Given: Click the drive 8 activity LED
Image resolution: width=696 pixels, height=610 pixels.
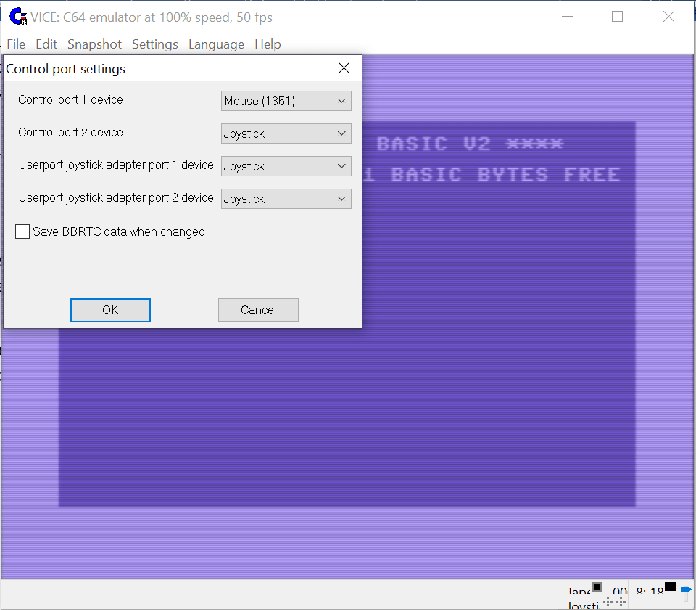Looking at the screenshot, I should pyautogui.click(x=670, y=587).
